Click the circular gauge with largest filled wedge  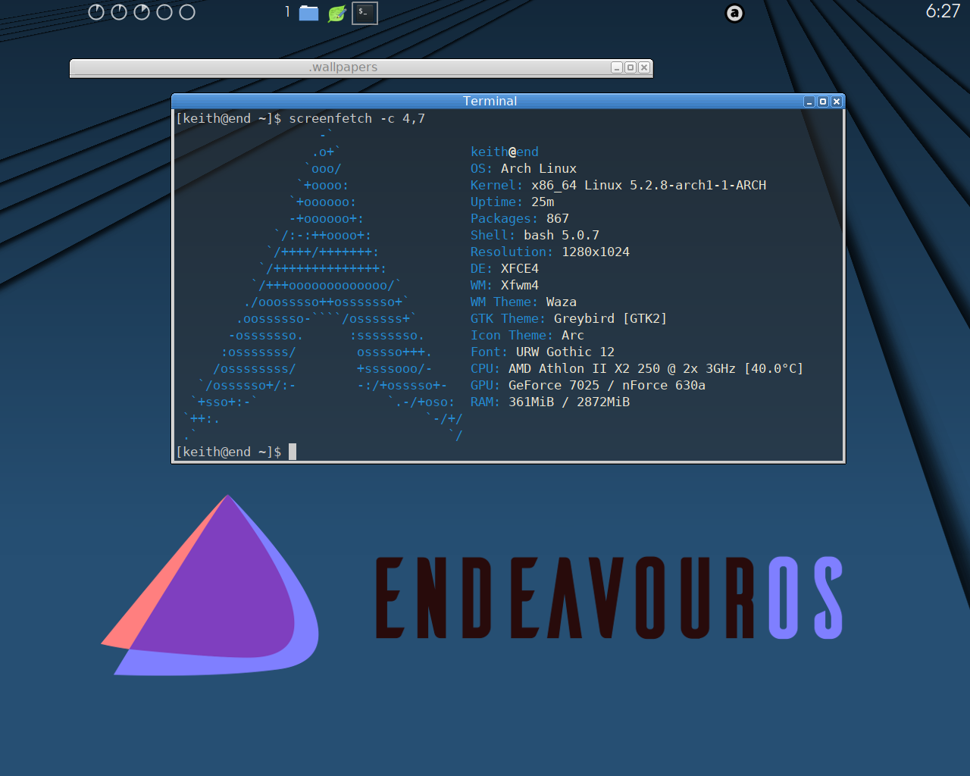pos(142,12)
